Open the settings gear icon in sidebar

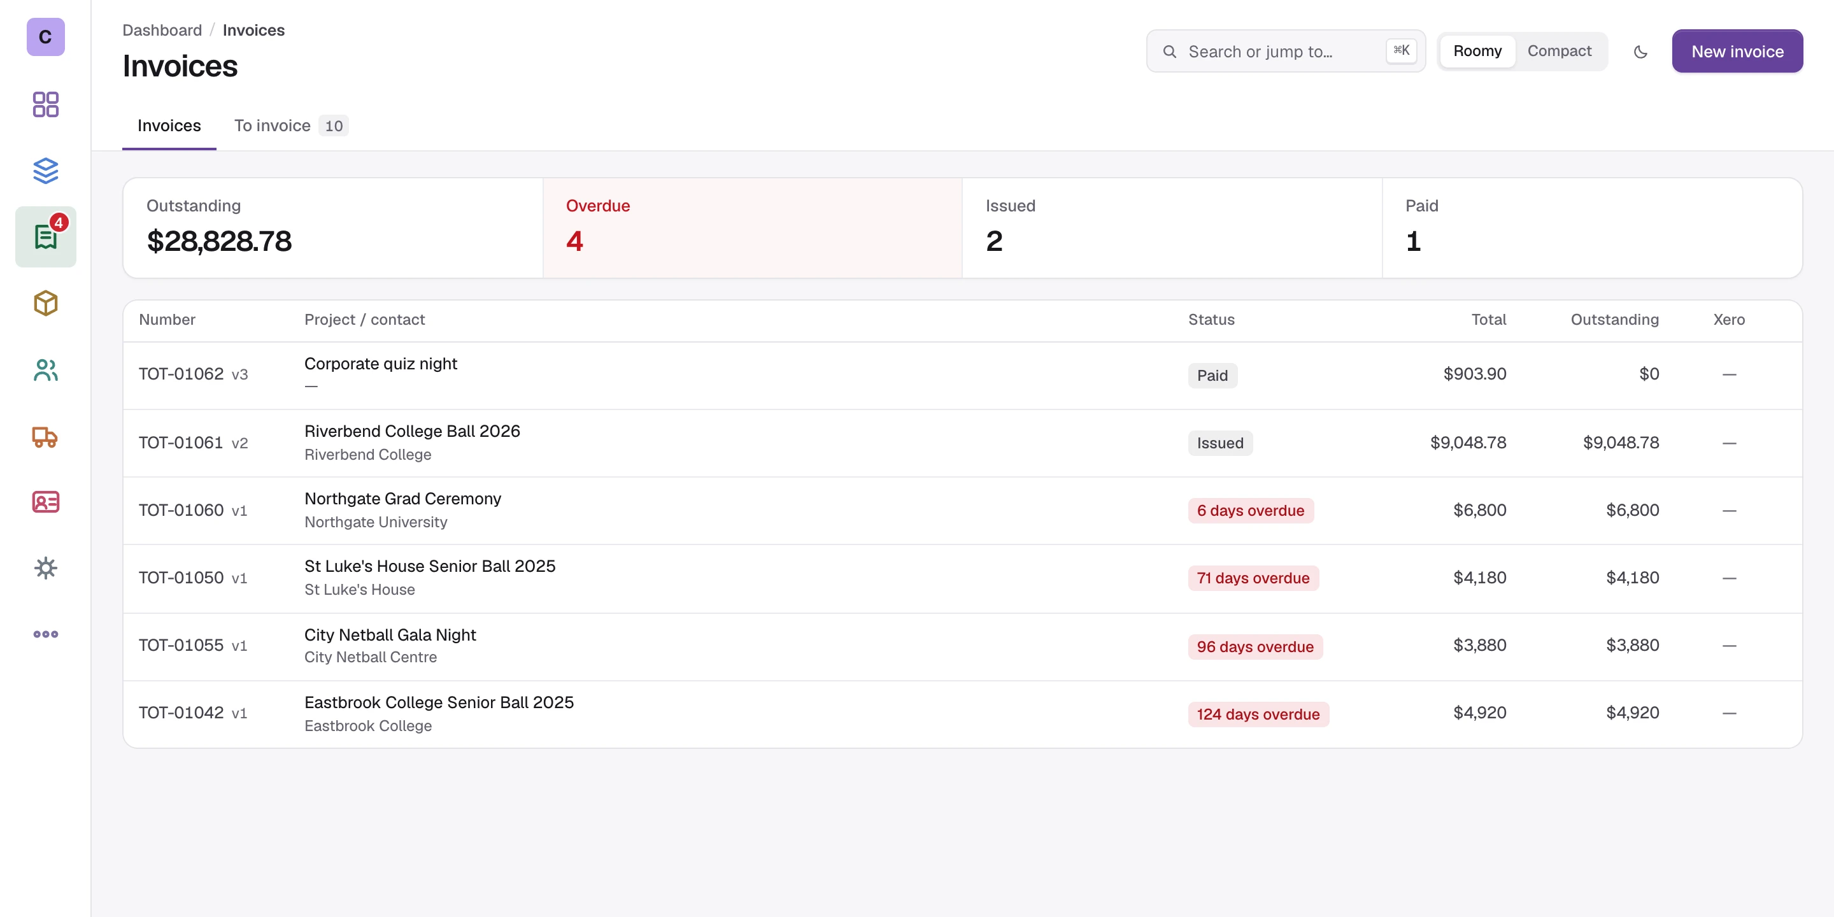click(46, 568)
